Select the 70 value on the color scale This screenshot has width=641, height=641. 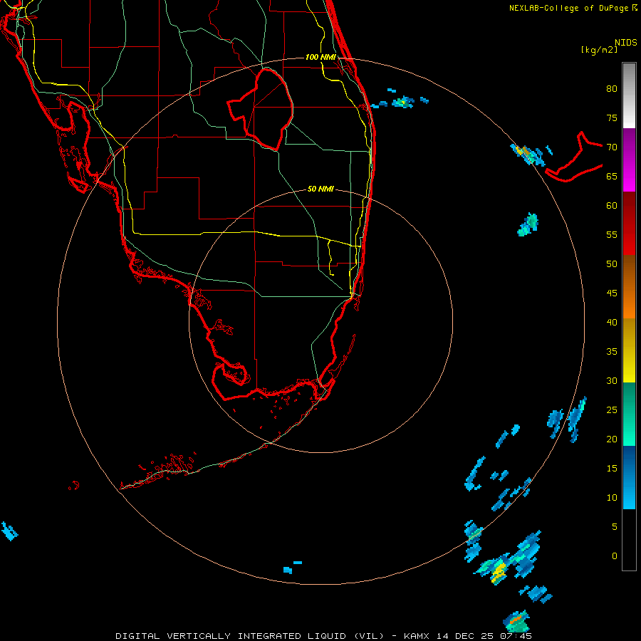(612, 147)
